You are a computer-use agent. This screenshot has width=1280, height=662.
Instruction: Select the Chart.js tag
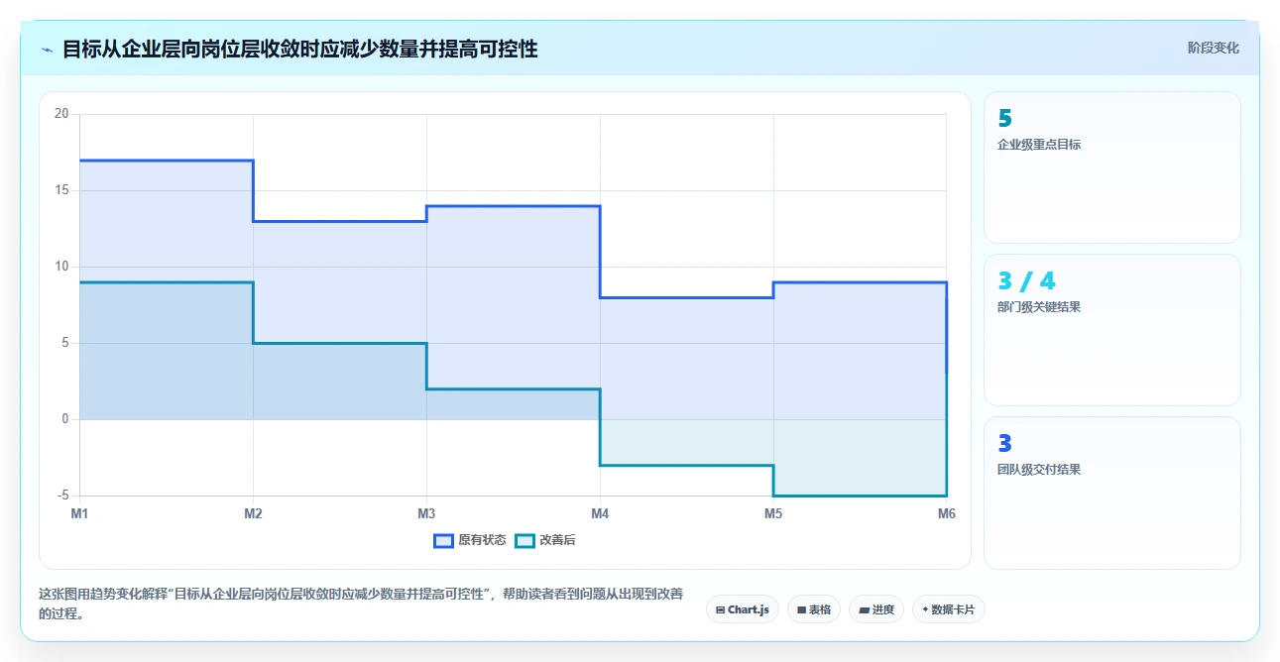(743, 609)
